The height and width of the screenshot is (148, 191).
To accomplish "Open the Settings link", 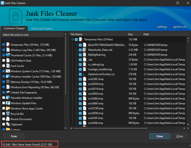I will coord(162,27).
